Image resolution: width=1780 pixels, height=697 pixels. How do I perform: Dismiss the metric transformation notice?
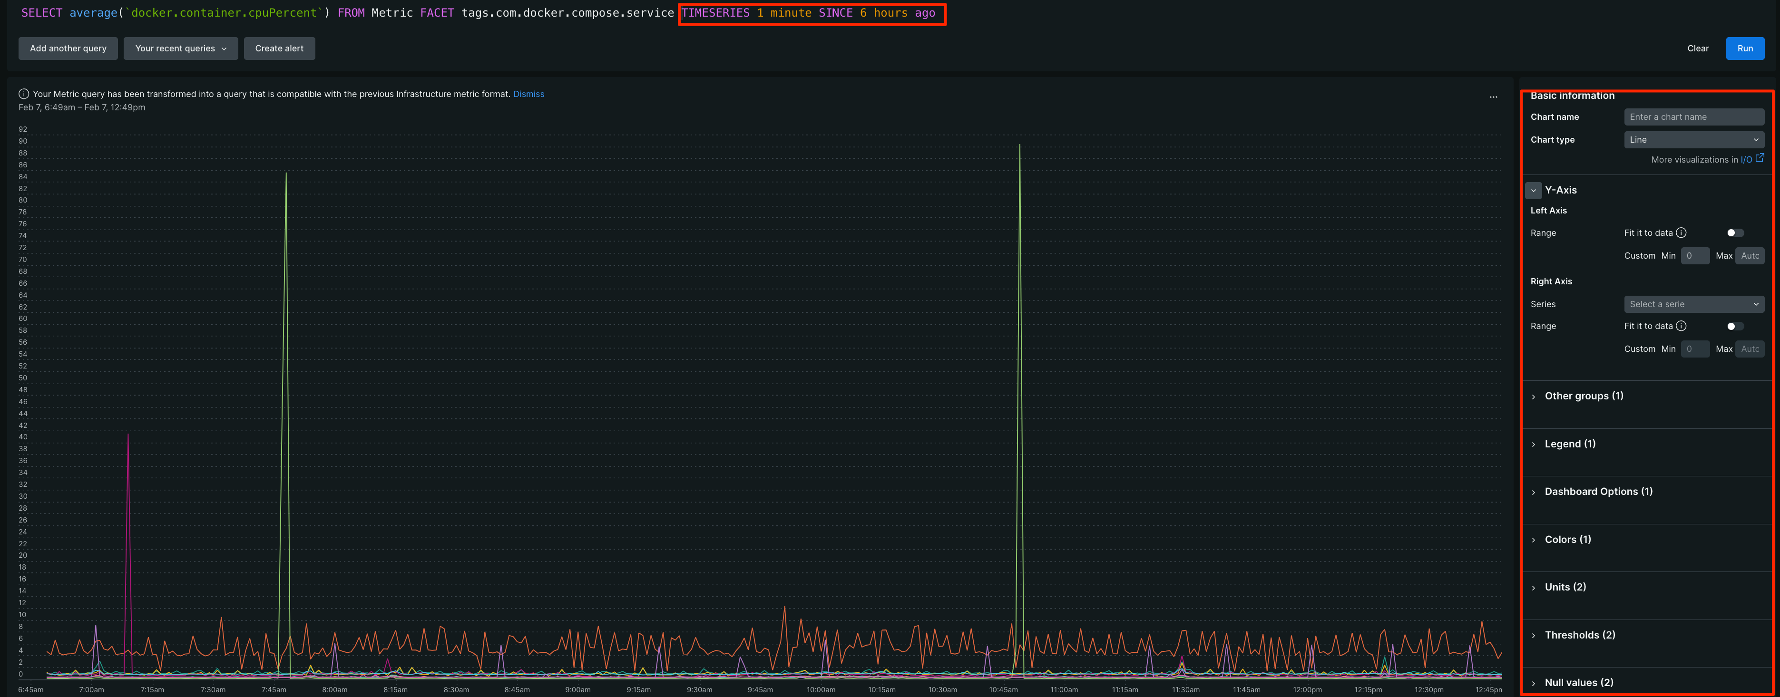click(x=528, y=94)
